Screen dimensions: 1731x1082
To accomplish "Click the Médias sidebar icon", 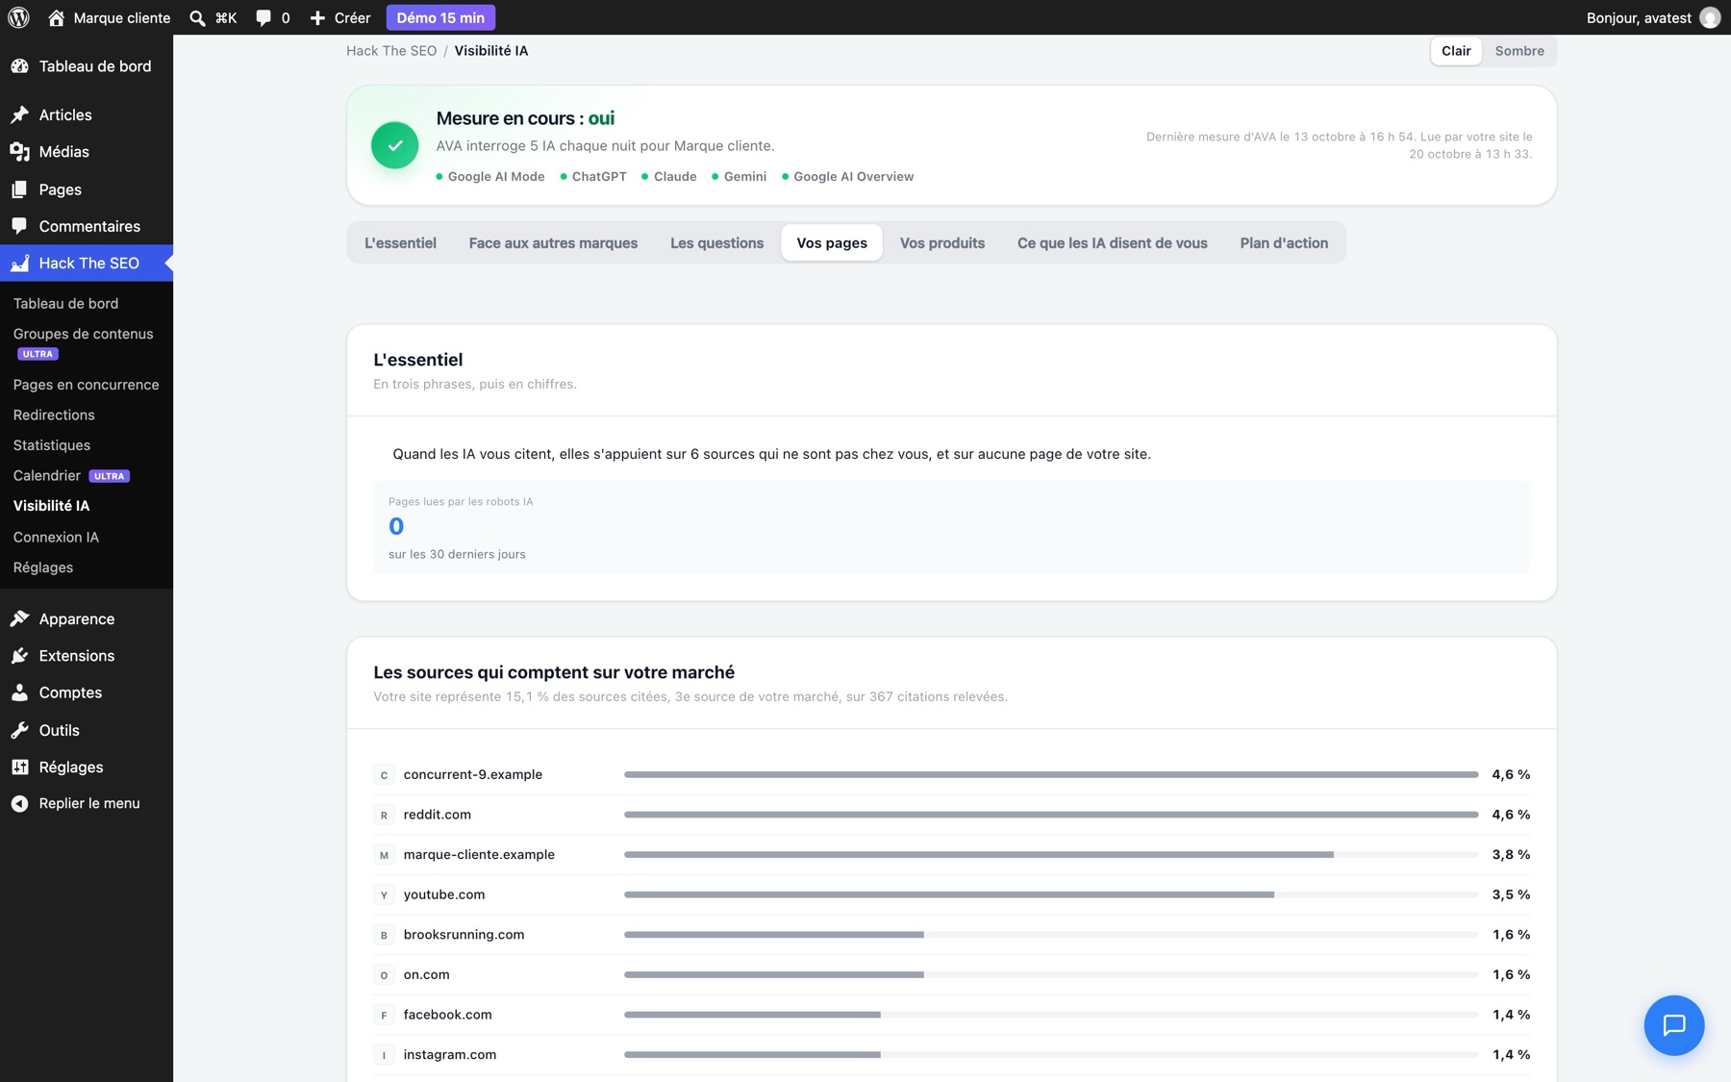I will point(19,152).
